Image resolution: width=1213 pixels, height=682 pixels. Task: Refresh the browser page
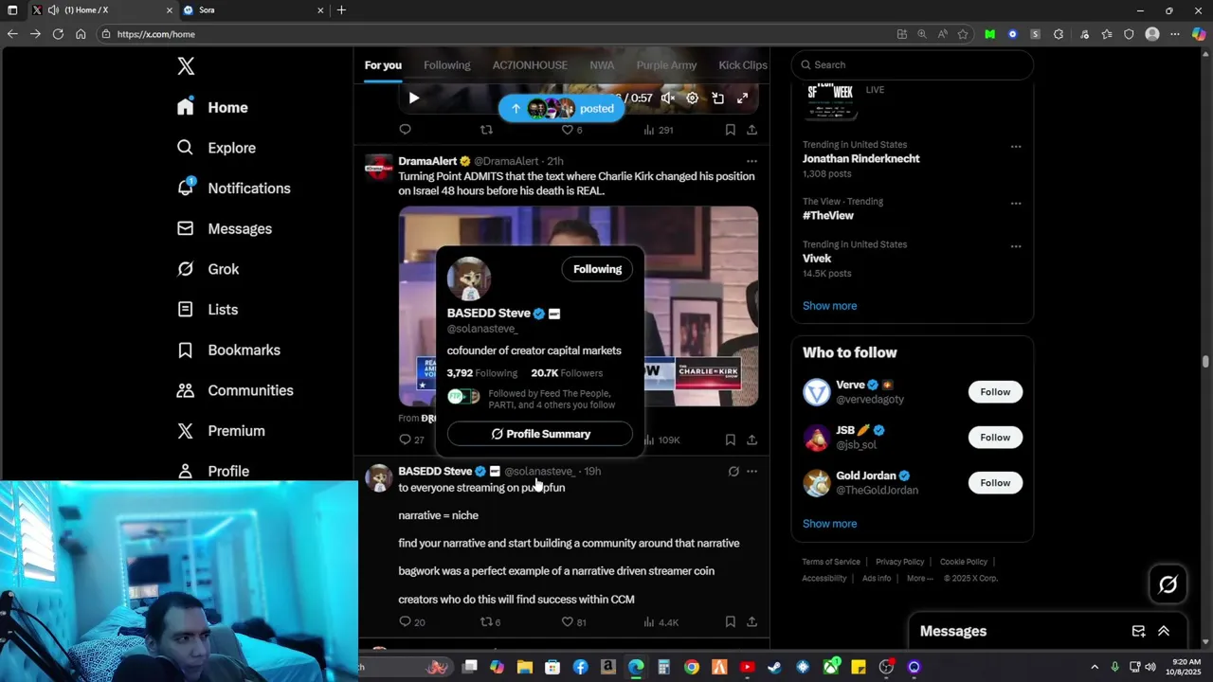[x=58, y=34]
